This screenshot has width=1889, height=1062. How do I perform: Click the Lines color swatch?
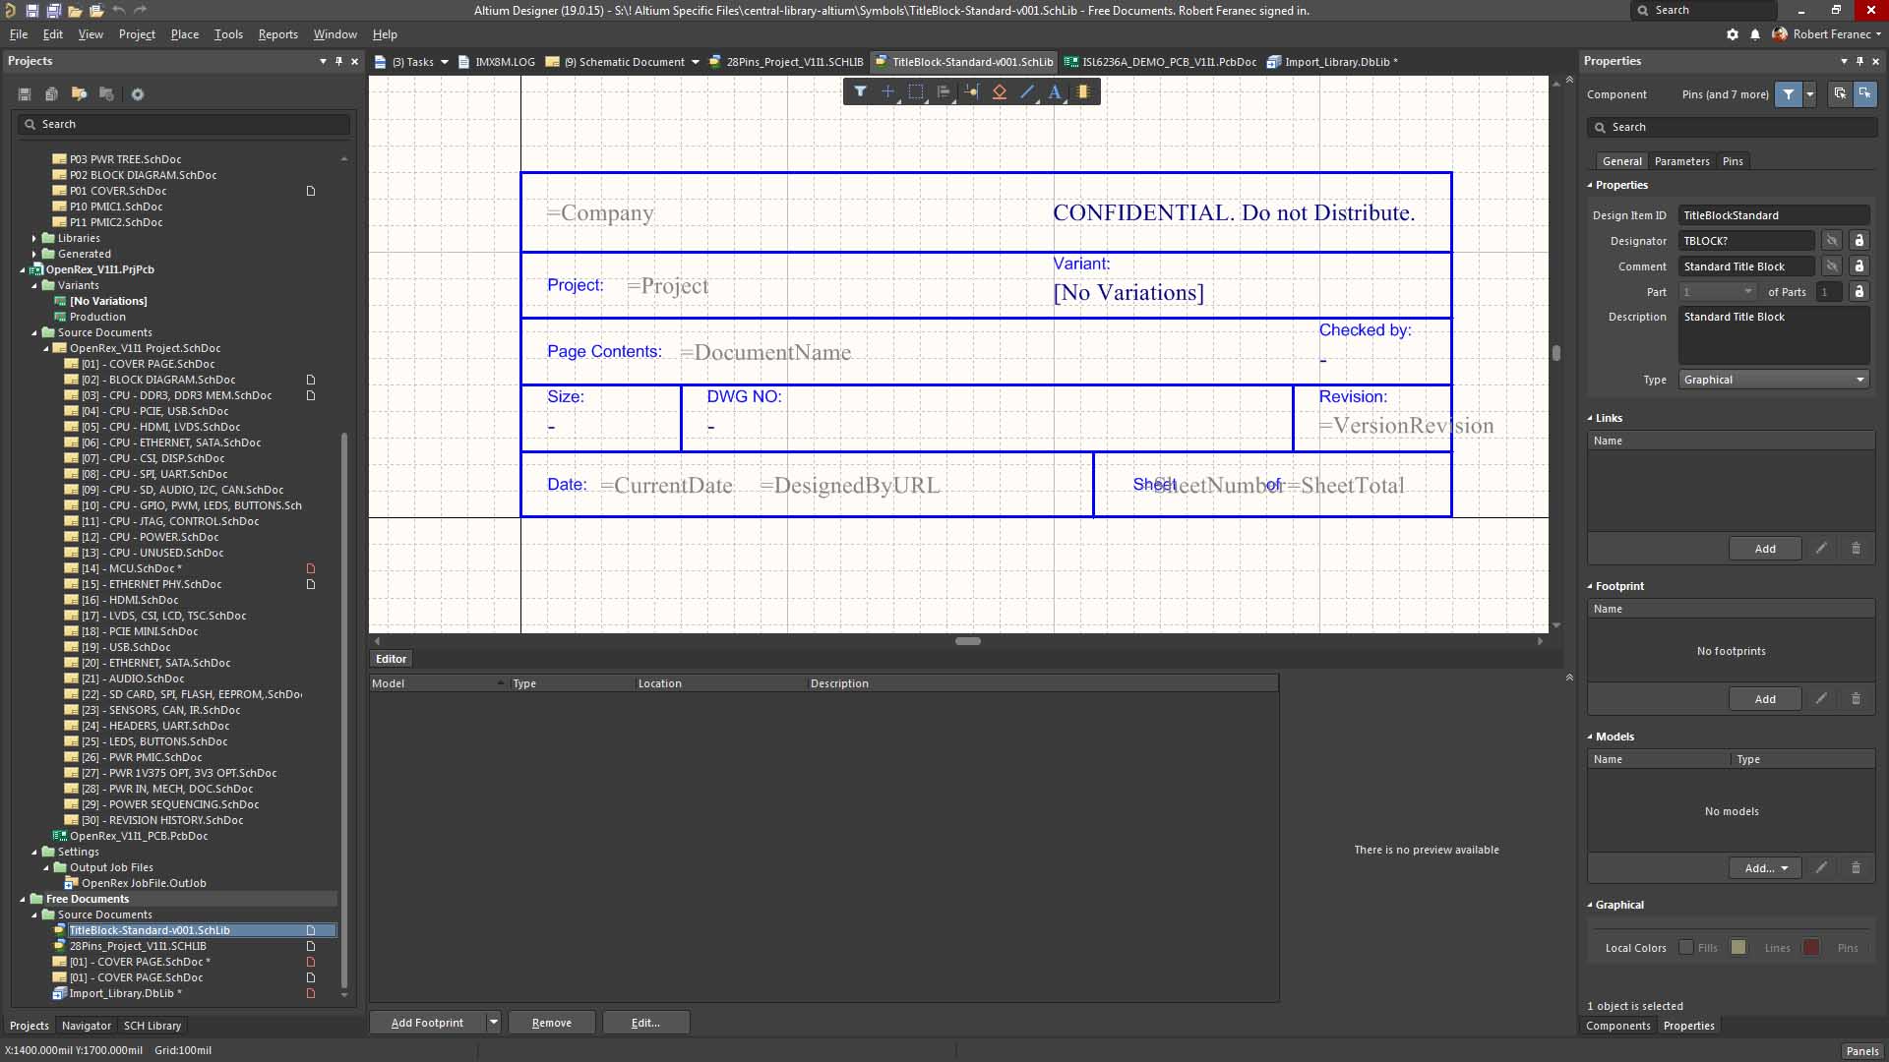click(x=1810, y=948)
